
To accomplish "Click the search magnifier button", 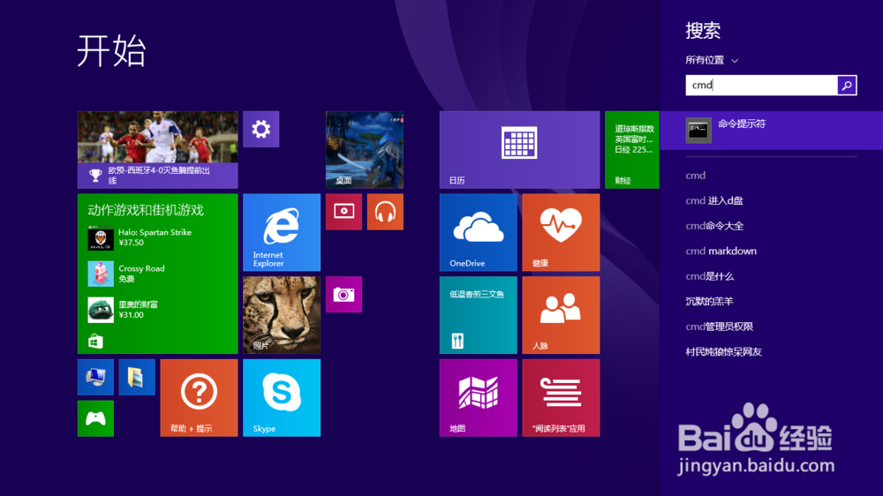I will point(847,85).
